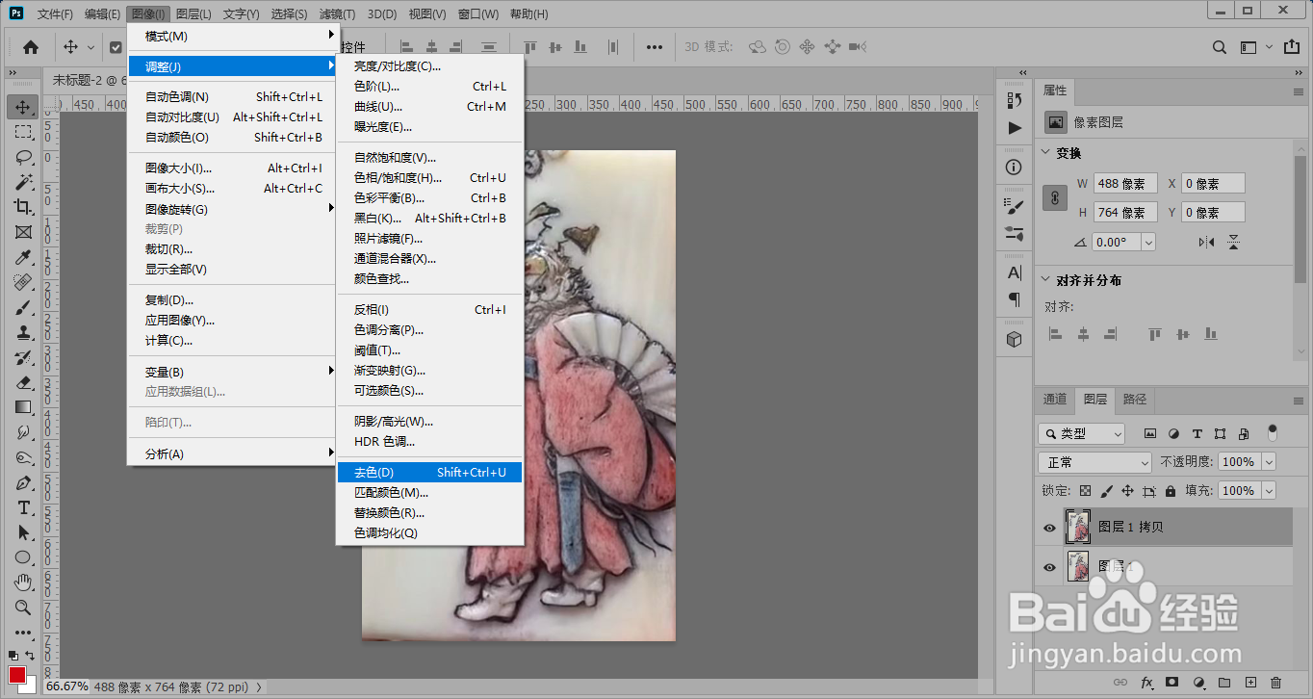This screenshot has width=1313, height=699.
Task: Select the Ellipse shape tool
Action: tap(23, 557)
